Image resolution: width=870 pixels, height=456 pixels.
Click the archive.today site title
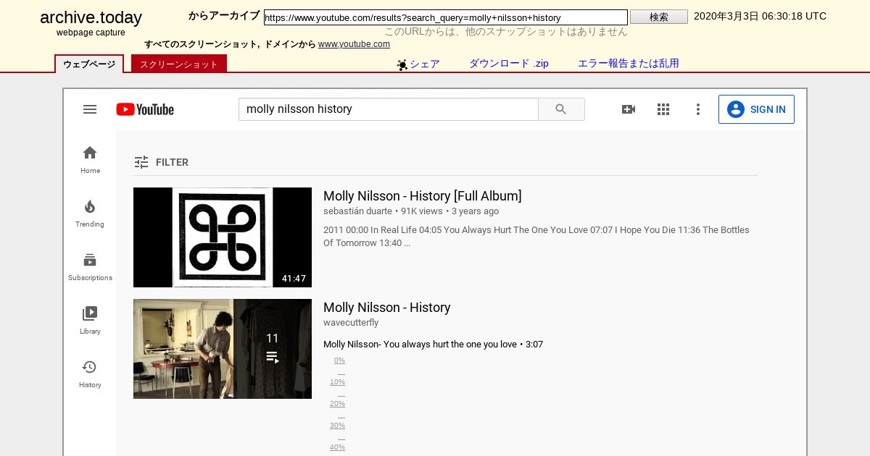(91, 18)
